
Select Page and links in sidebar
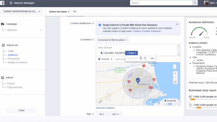15,87
